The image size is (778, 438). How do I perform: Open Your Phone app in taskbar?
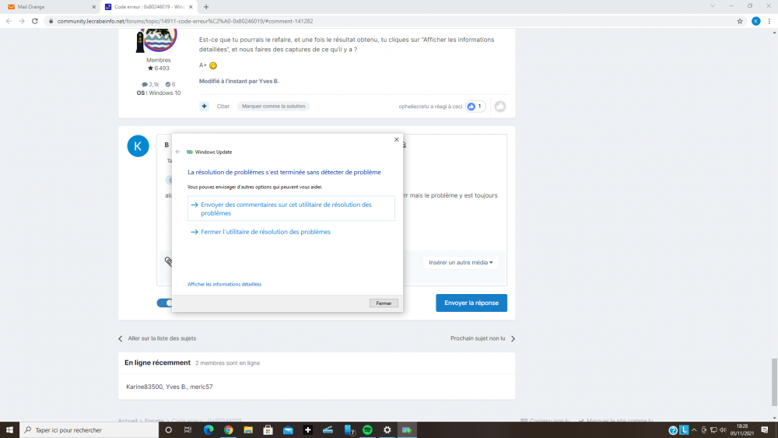point(349,429)
